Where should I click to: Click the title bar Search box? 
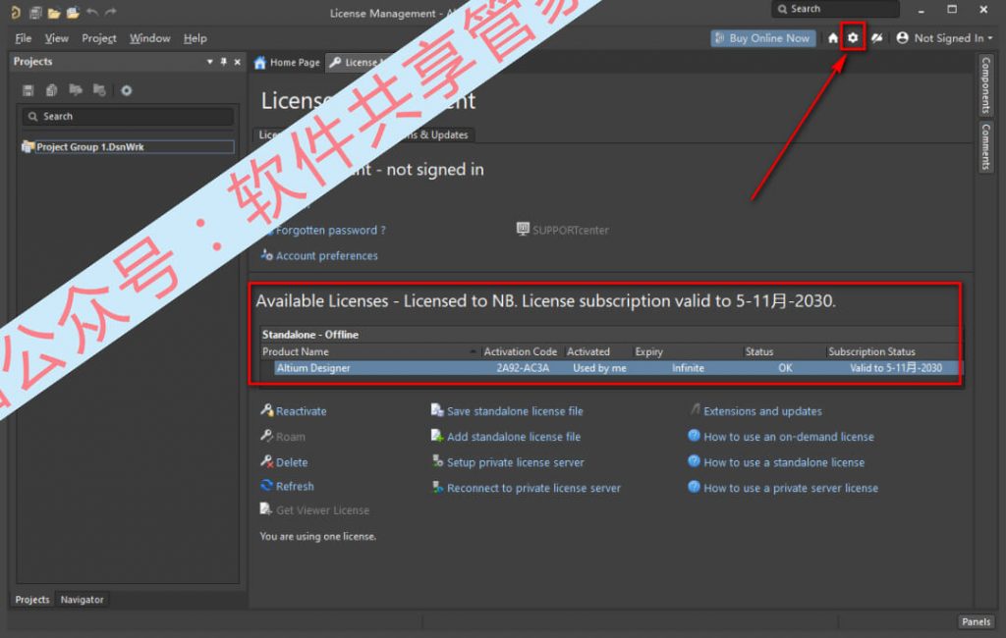(835, 9)
